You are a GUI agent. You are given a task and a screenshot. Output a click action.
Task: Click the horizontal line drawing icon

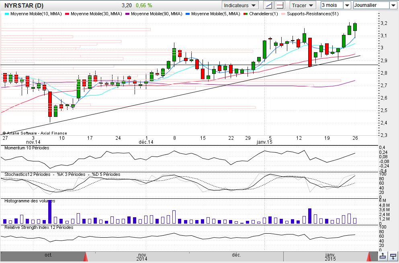pyautogui.click(x=280, y=5)
